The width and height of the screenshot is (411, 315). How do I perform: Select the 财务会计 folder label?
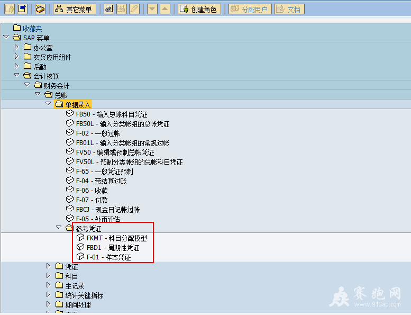pos(57,86)
